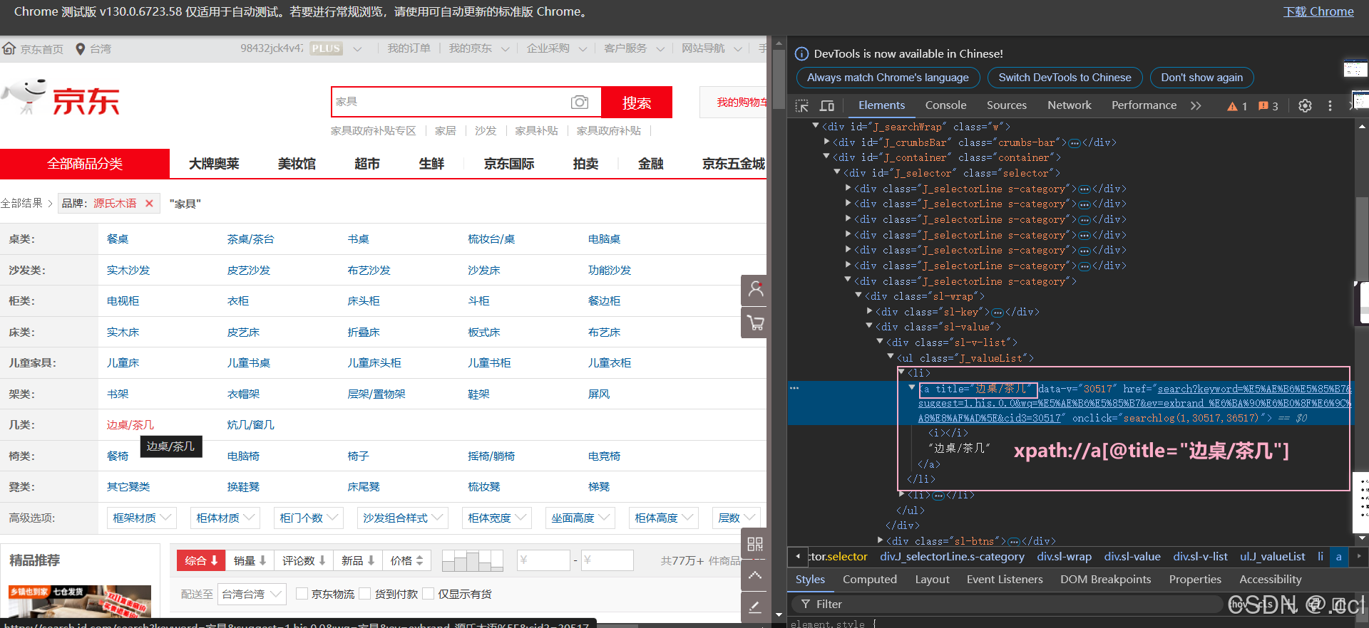Expand the sl-key div node
Screen dimensions: 1369x628
coord(869,311)
